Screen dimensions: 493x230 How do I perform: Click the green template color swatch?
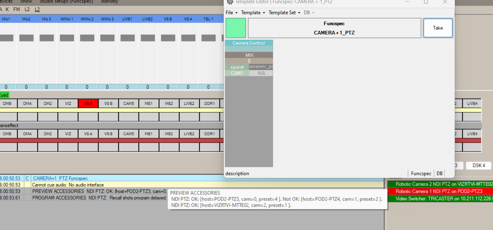[x=236, y=28]
